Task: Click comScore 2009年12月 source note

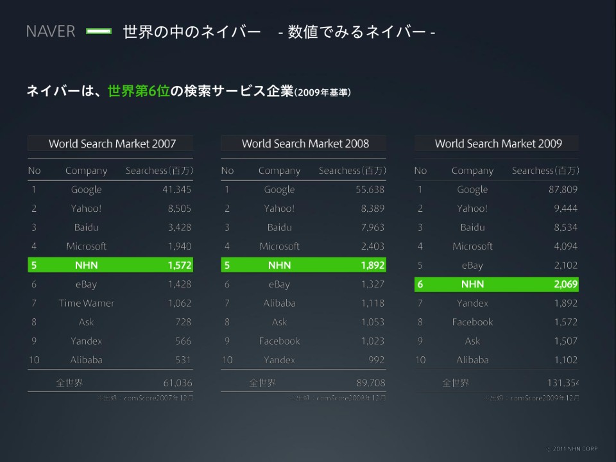Action: [531, 398]
